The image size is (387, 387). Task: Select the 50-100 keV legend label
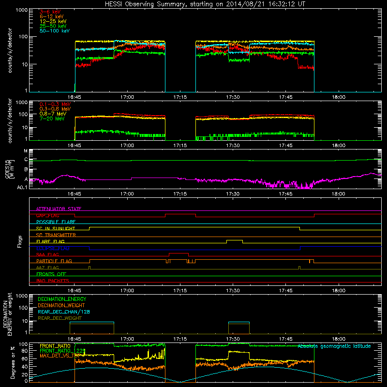coord(55,31)
